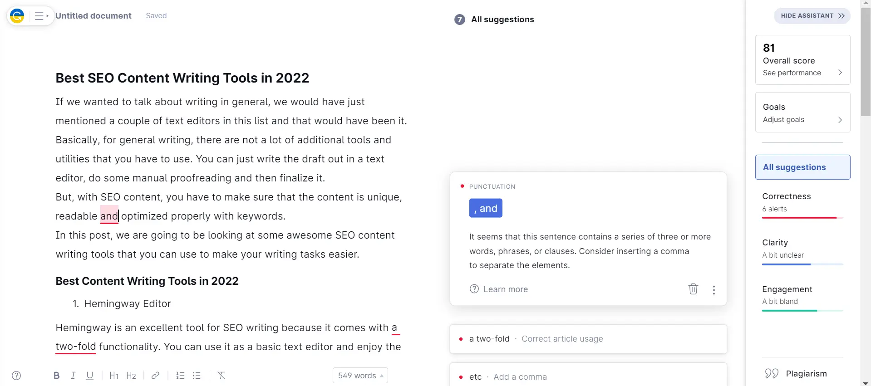Select the All suggestions tab
This screenshot has height=386, width=871.
[802, 167]
